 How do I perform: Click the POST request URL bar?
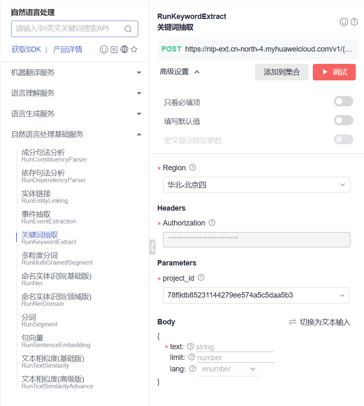point(258,49)
